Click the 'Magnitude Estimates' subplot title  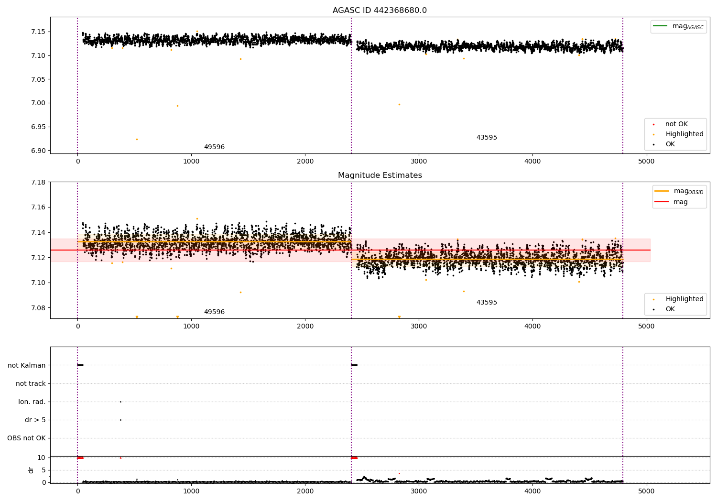point(380,175)
